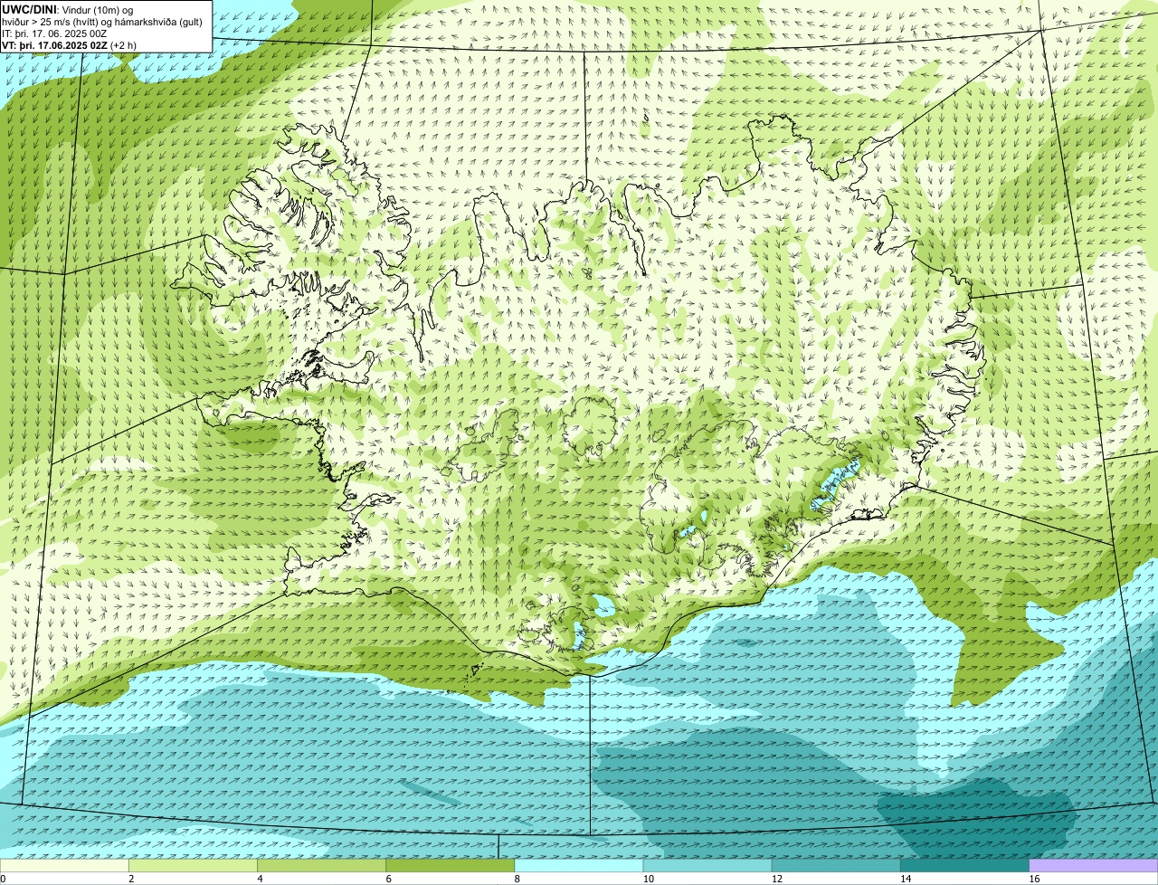The image size is (1158, 885).
Task: Click the "UWC/DINI: Vindur (10m) og" title line
Action: pyautogui.click(x=68, y=9)
